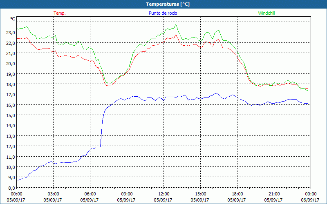Click the 17,0 y-axis value
Viewport: 327px width, 204px height.
click(11, 95)
